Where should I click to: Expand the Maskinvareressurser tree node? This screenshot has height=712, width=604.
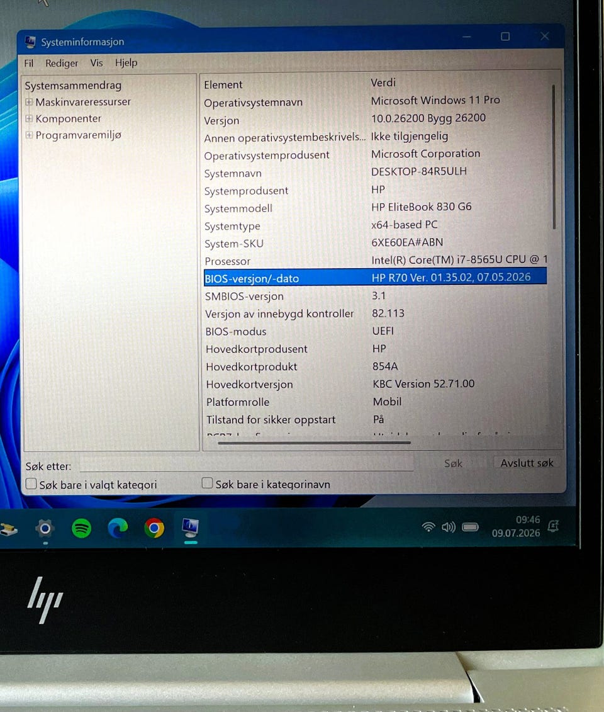pos(29,102)
